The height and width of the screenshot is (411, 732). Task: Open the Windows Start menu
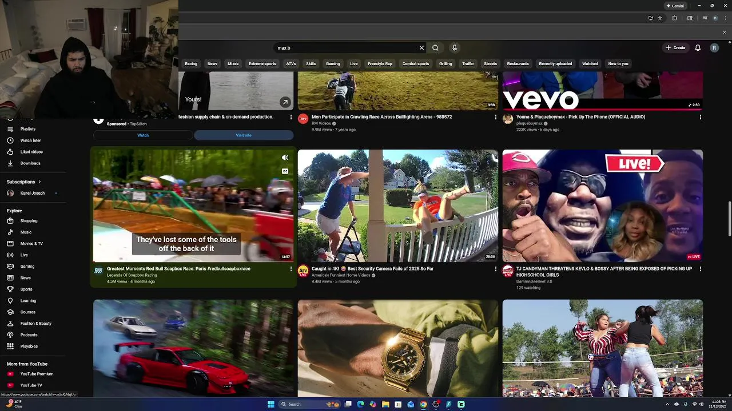pos(271,404)
